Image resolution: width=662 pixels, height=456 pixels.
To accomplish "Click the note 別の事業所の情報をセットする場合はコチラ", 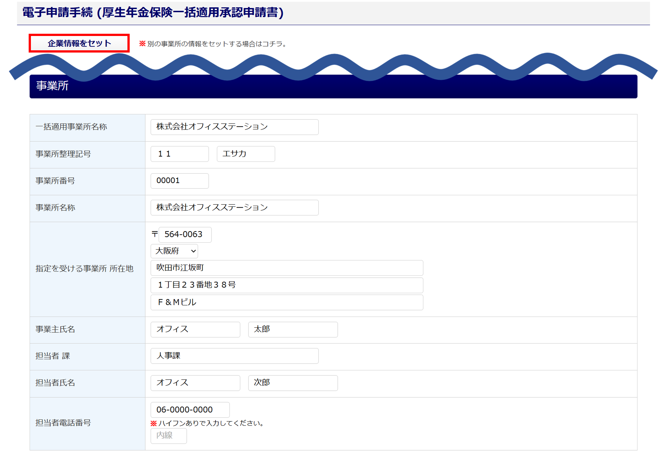I will coord(217,44).
